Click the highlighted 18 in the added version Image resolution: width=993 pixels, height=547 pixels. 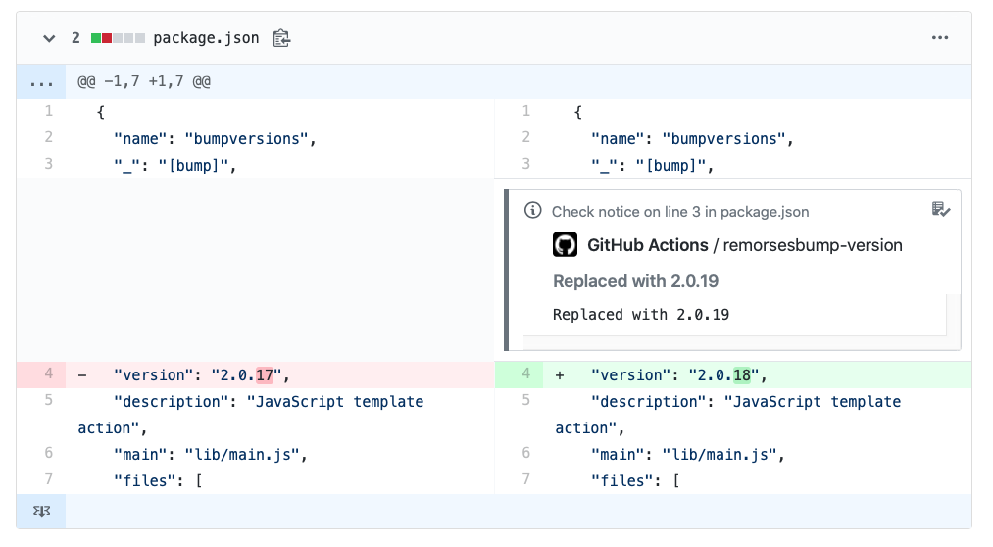click(x=742, y=374)
